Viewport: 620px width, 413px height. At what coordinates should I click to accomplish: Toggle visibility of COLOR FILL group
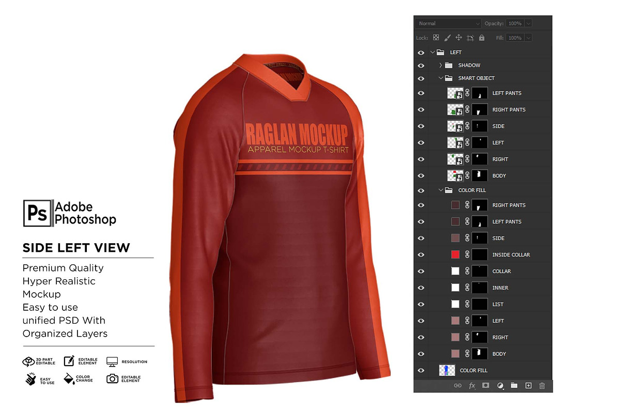[x=421, y=190]
